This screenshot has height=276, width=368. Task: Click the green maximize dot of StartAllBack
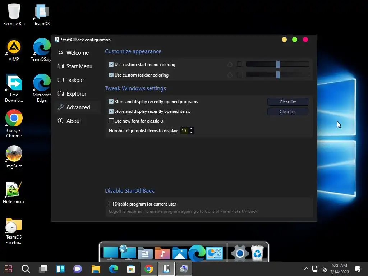click(x=295, y=40)
